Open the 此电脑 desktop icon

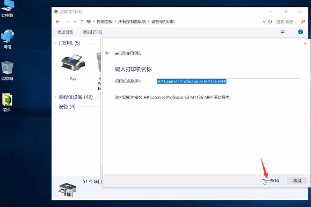pos(8,9)
